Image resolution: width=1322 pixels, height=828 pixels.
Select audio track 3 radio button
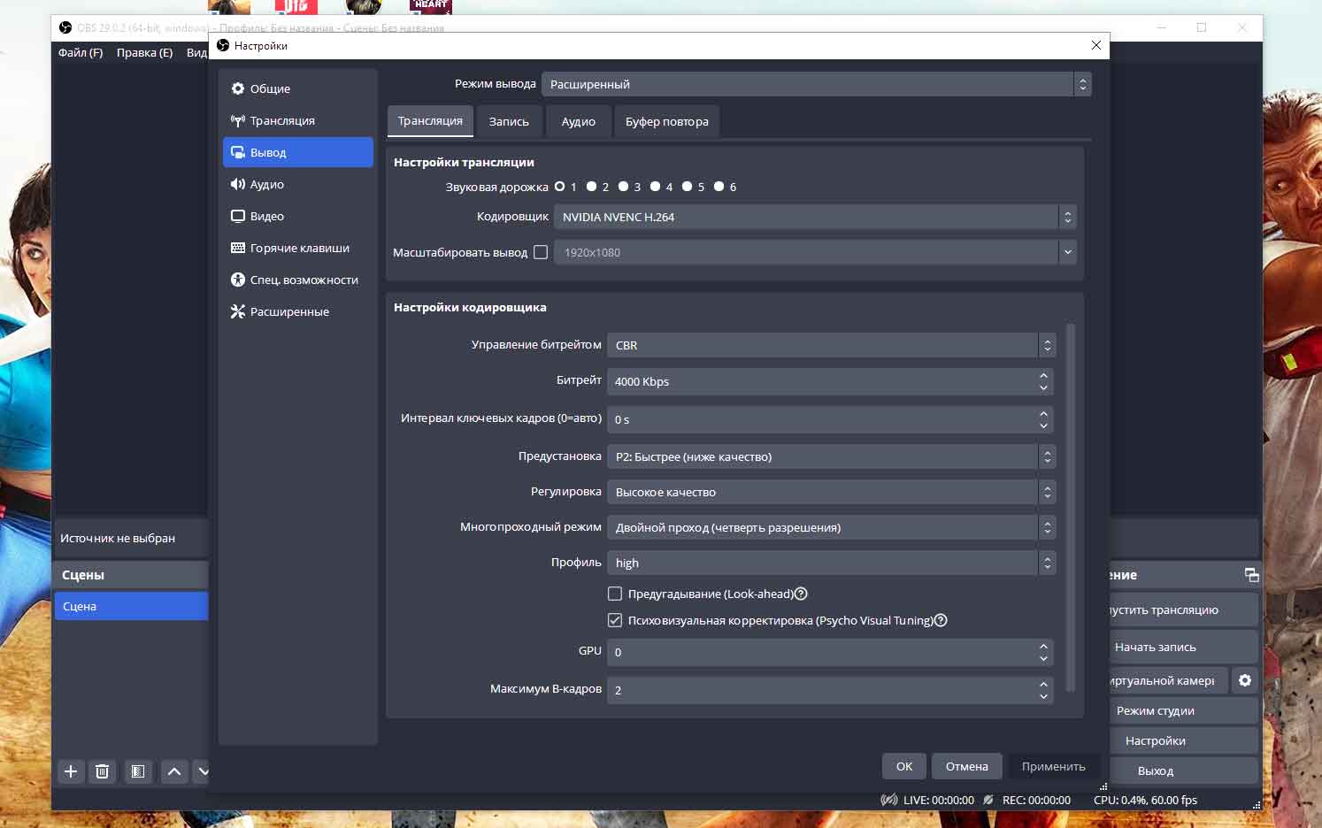tap(624, 187)
